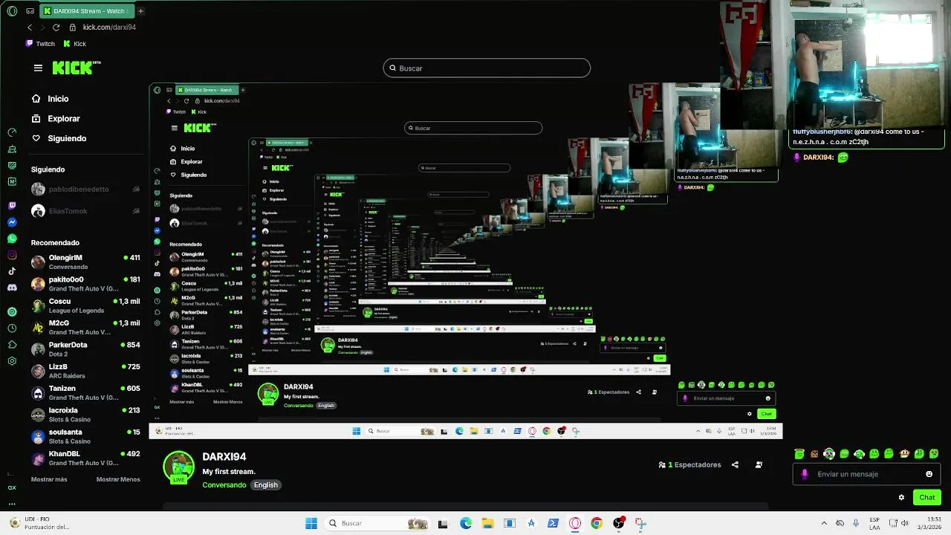Click DARXI94 streamer avatar

(x=178, y=467)
